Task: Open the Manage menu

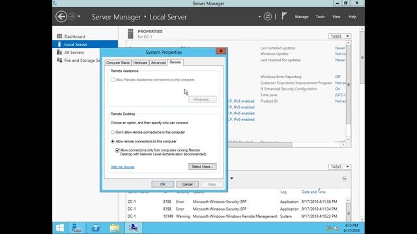Action: 302,17
